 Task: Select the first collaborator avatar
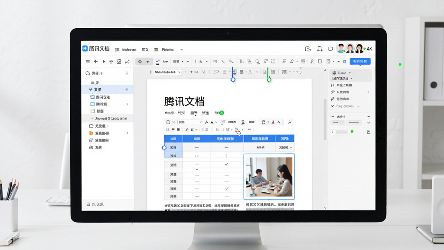coord(341,49)
